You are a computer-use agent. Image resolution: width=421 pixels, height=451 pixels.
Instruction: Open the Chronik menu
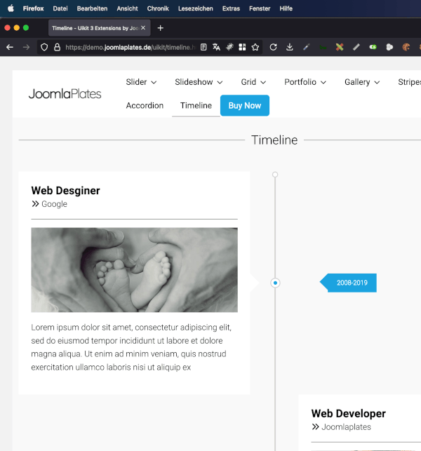tap(158, 8)
